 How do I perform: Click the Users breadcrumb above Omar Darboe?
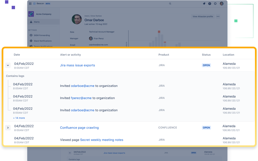(87, 16)
